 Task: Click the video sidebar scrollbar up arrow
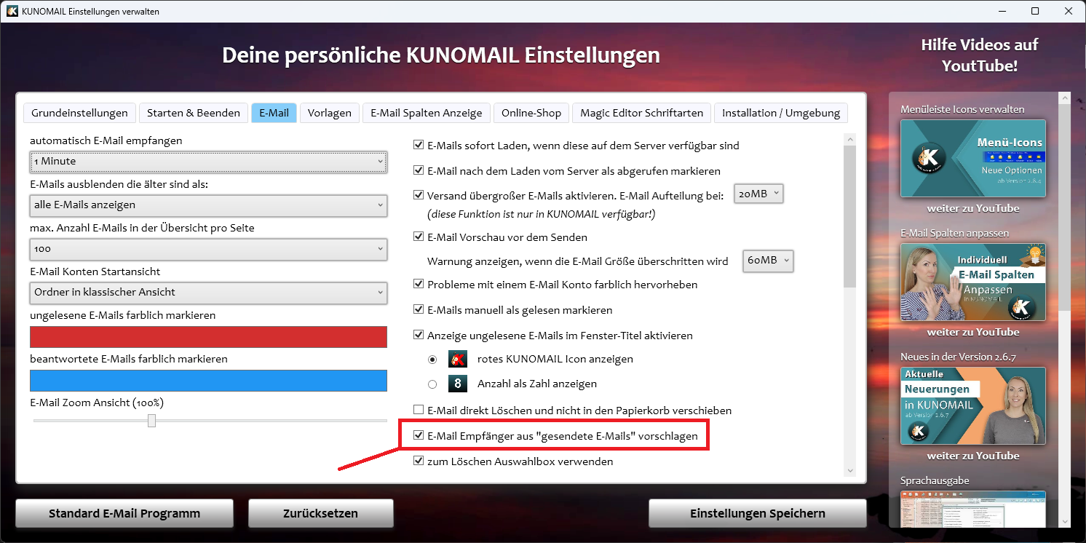1064,98
